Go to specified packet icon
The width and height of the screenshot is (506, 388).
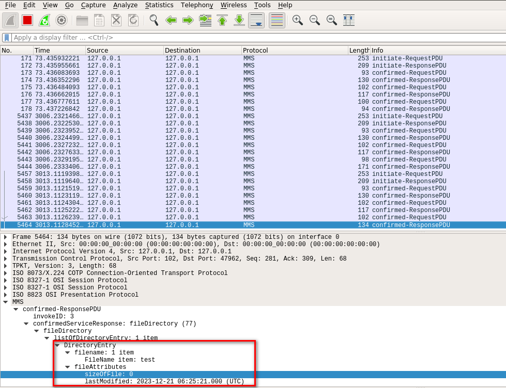(205, 20)
